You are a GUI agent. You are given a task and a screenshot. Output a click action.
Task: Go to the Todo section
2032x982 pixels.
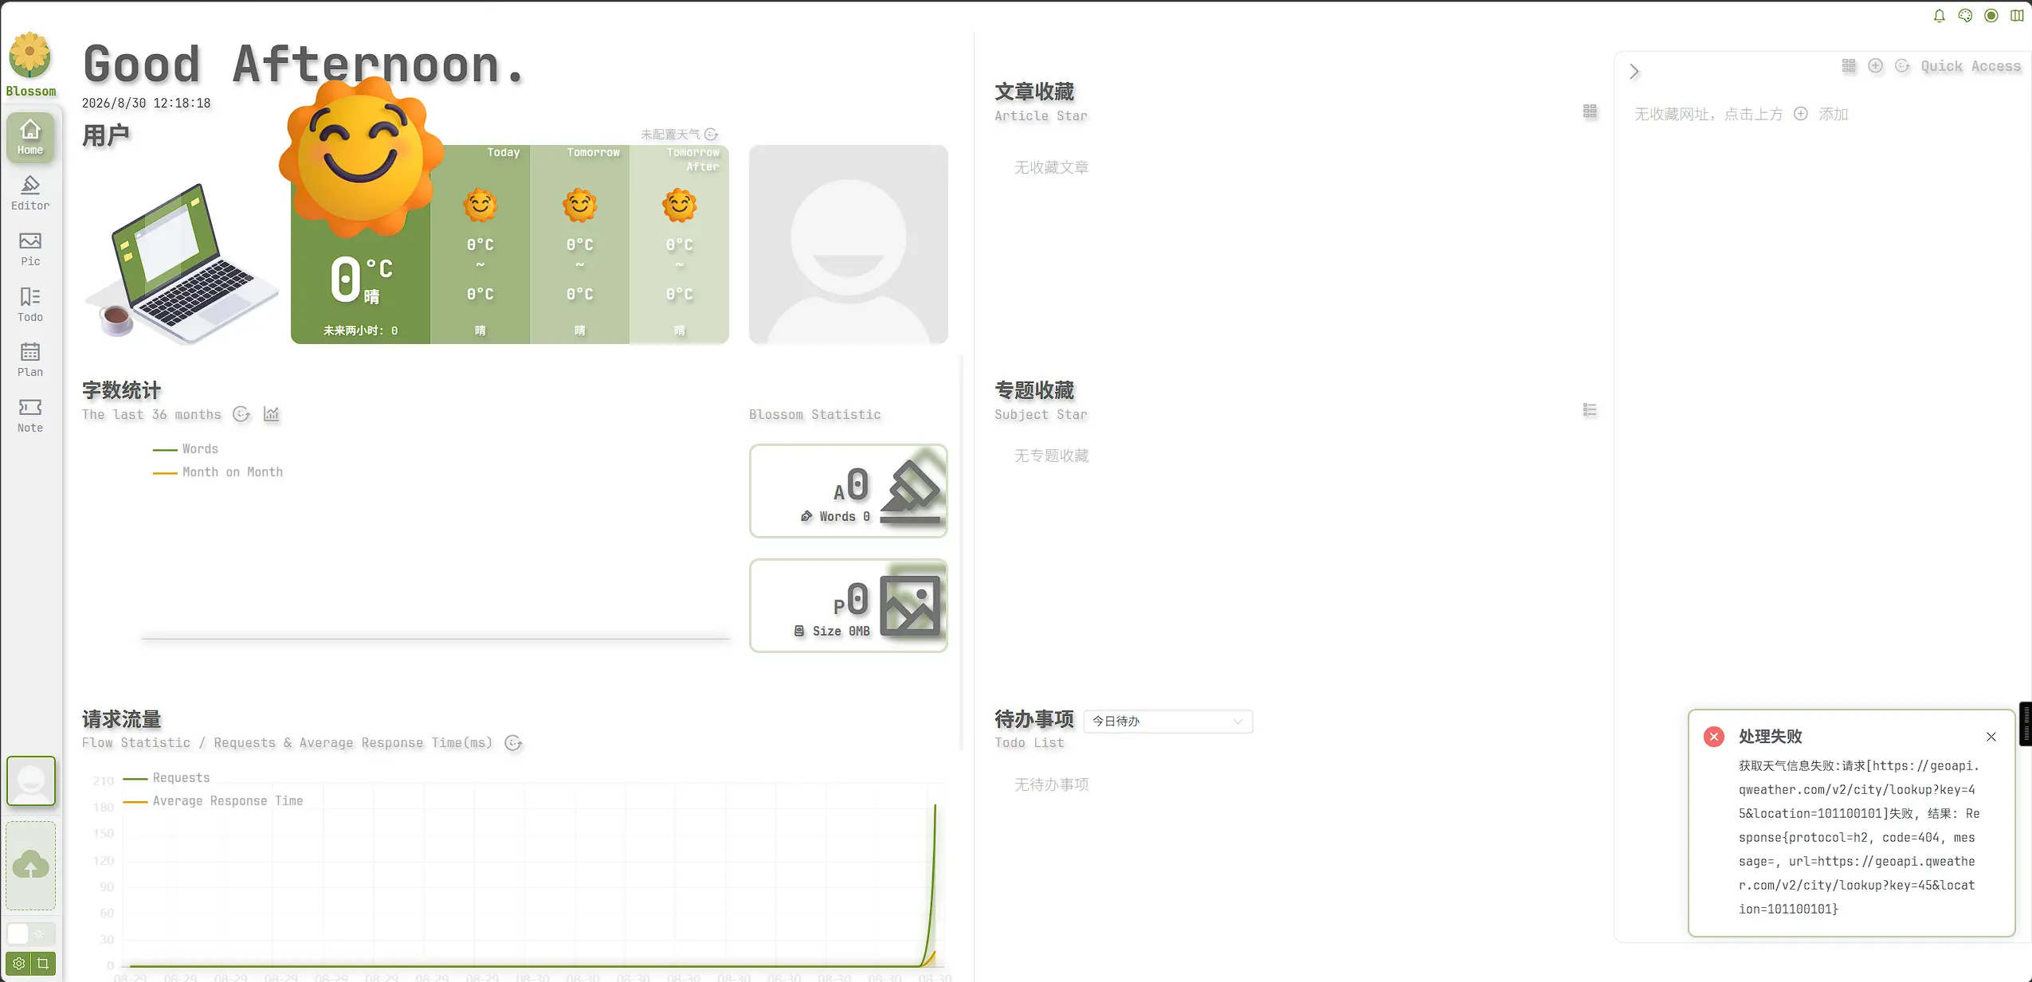(30, 305)
